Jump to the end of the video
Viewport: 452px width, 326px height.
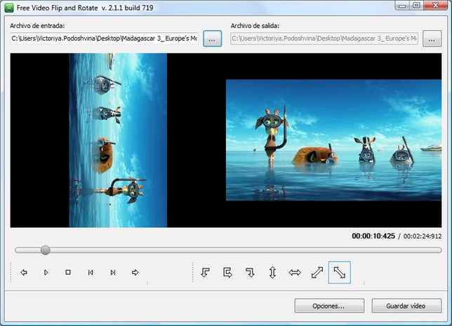[x=113, y=272]
